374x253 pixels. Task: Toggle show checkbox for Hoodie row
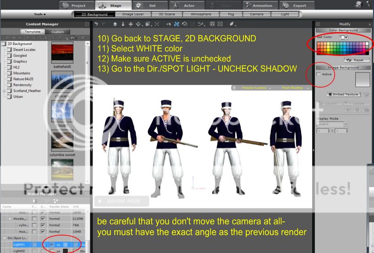[43, 219]
